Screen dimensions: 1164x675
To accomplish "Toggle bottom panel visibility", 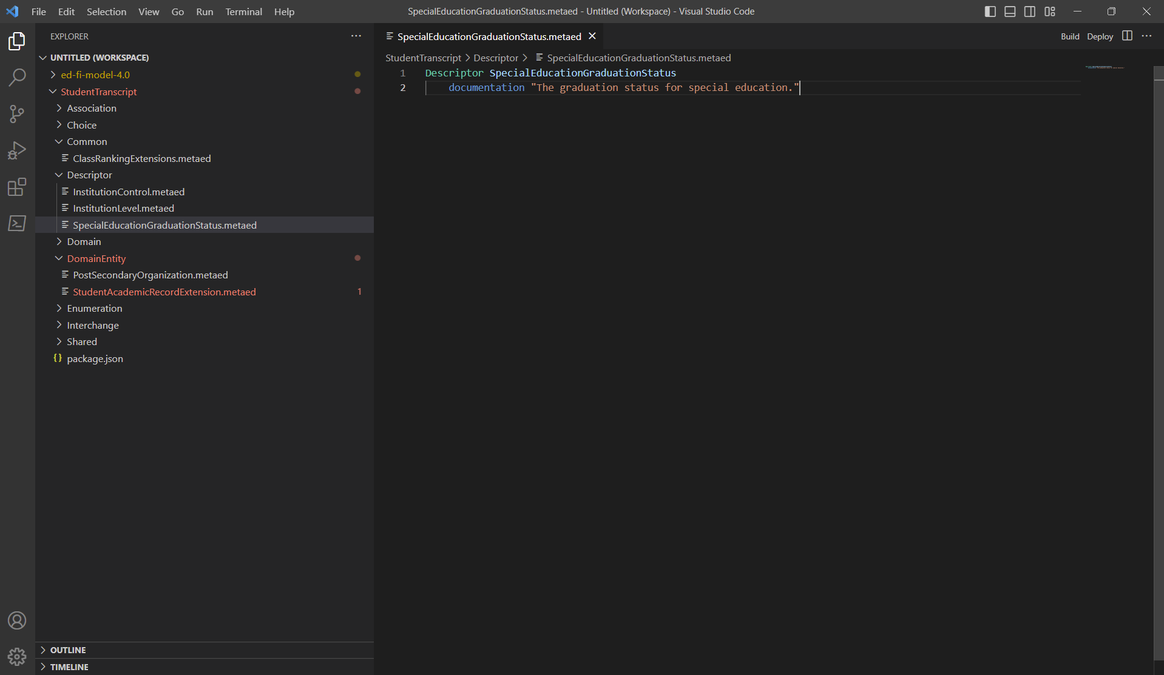I will click(x=1010, y=12).
